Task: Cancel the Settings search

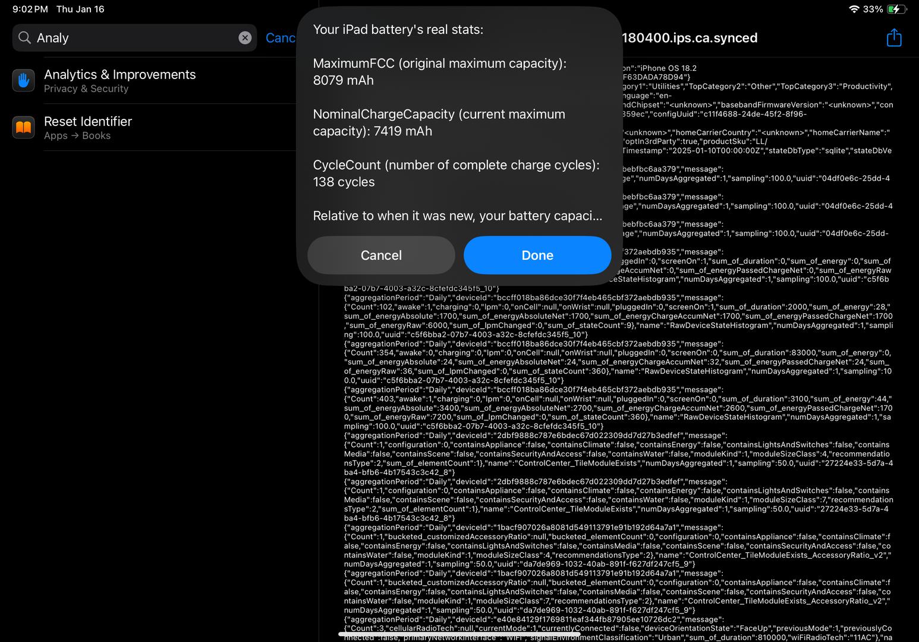Action: [x=280, y=38]
